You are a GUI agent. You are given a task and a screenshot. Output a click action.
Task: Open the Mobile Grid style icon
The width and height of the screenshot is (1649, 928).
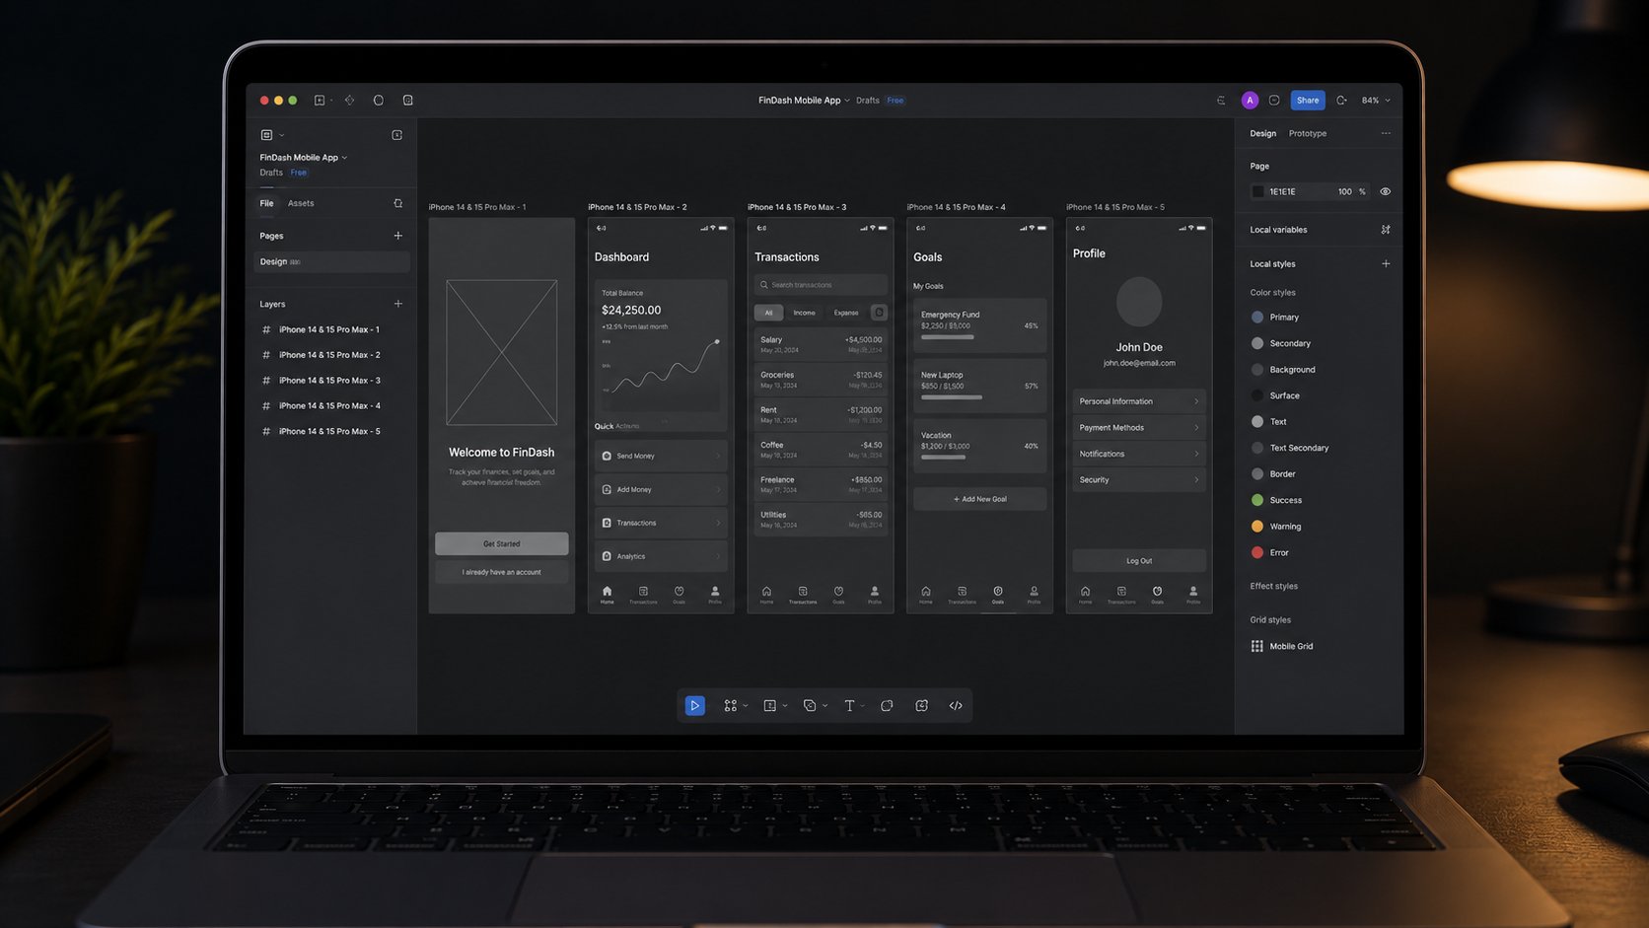(1256, 646)
